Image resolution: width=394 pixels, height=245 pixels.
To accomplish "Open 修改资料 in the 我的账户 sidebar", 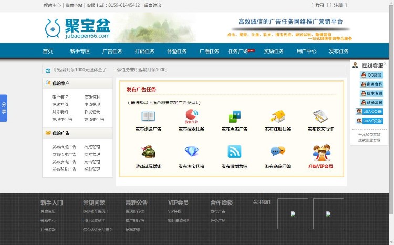I will [x=92, y=97].
